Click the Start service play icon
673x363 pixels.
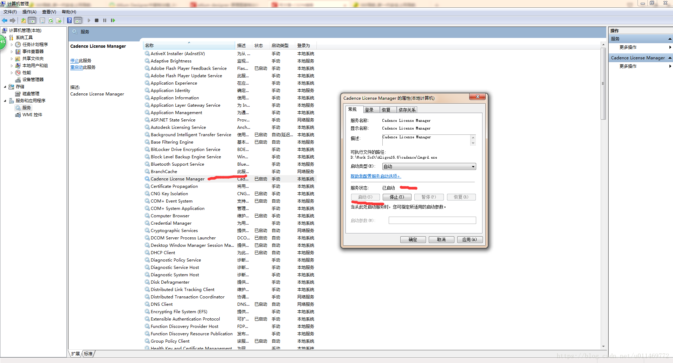[x=89, y=20]
